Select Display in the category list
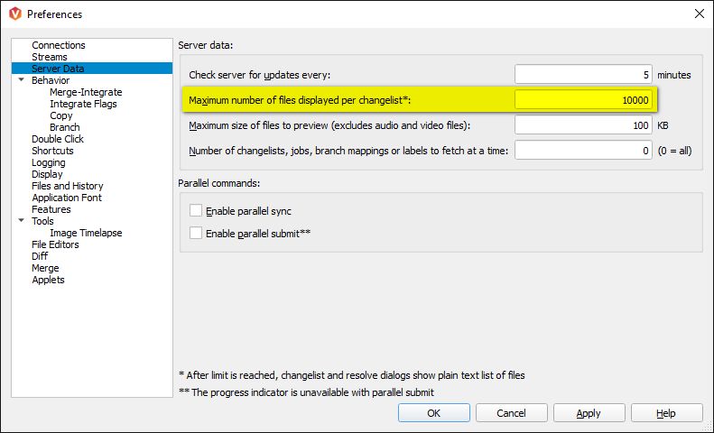This screenshot has width=714, height=433. click(x=47, y=174)
